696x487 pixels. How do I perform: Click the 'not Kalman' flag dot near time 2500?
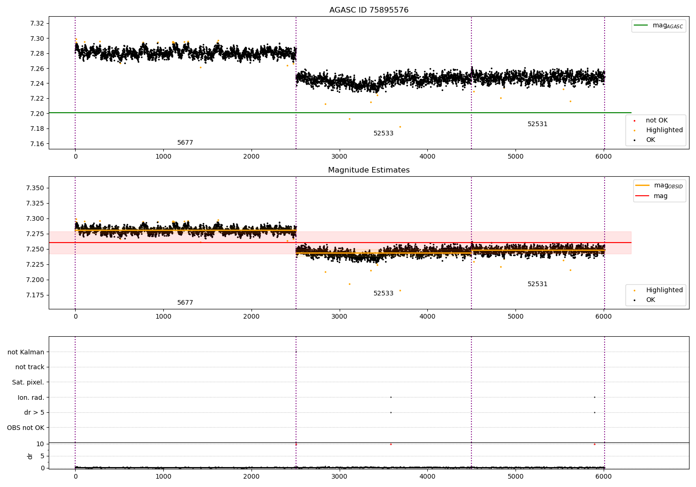(296, 352)
